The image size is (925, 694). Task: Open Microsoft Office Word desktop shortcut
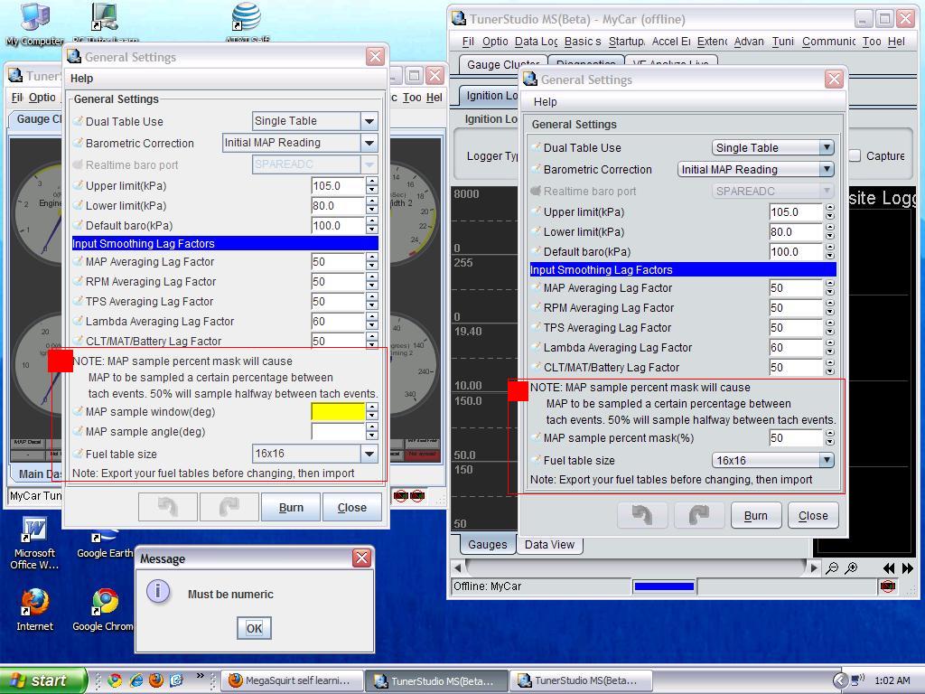(34, 543)
